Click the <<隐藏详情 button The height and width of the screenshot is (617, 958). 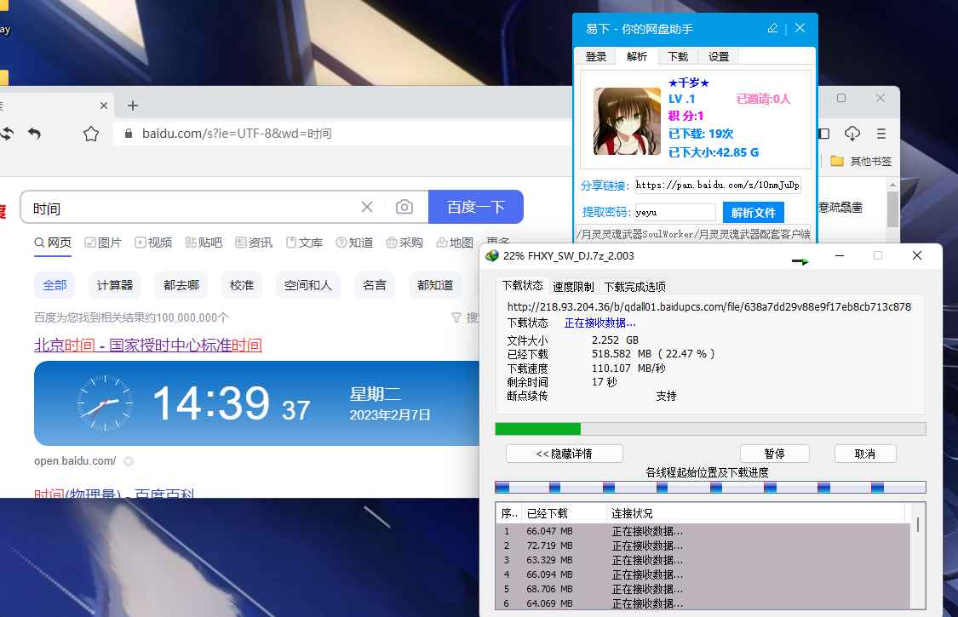pos(565,454)
